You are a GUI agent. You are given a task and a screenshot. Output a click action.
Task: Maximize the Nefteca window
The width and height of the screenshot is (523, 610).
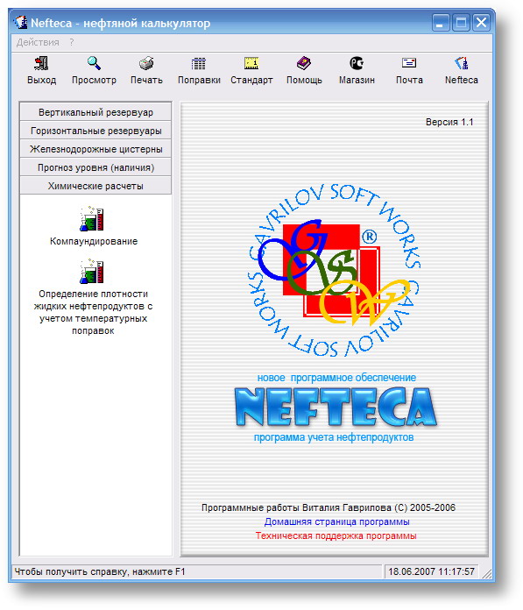(461, 23)
